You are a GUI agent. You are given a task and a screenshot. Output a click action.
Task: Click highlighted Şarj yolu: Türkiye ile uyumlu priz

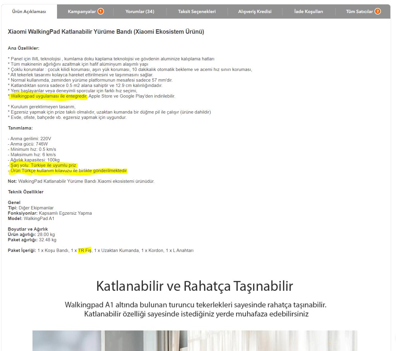43,165
